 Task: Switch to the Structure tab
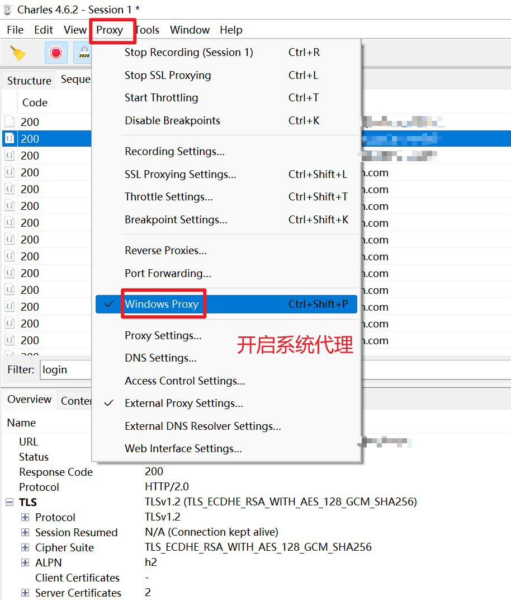[29, 81]
